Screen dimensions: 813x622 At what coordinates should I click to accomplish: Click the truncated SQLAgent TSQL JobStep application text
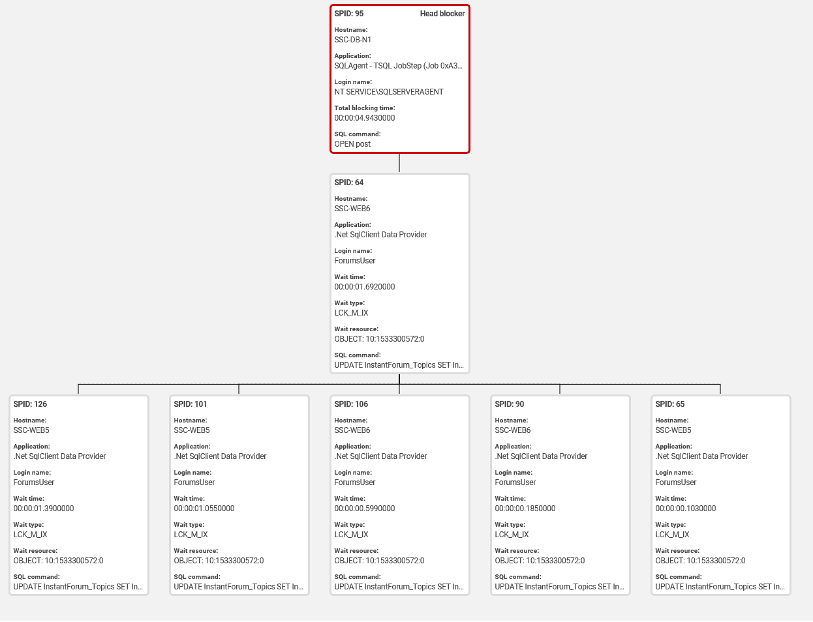coord(399,65)
